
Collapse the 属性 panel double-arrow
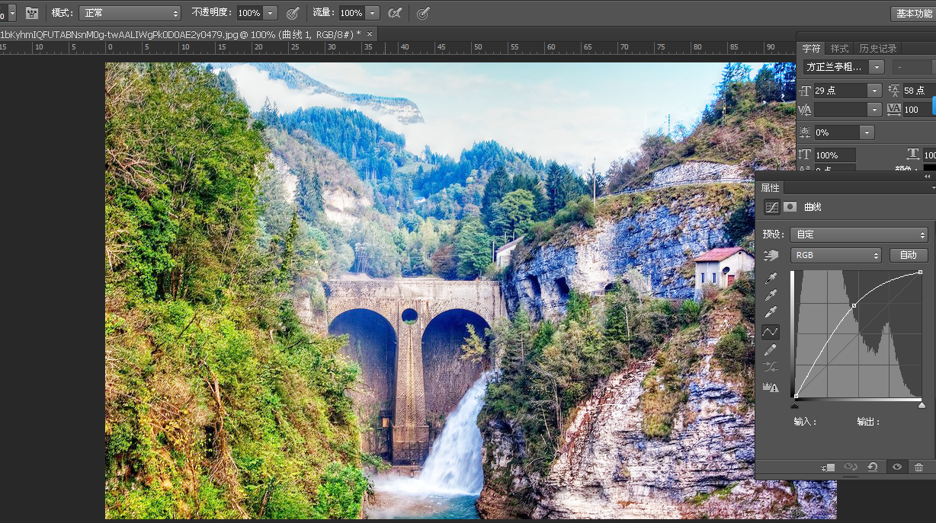(927, 176)
